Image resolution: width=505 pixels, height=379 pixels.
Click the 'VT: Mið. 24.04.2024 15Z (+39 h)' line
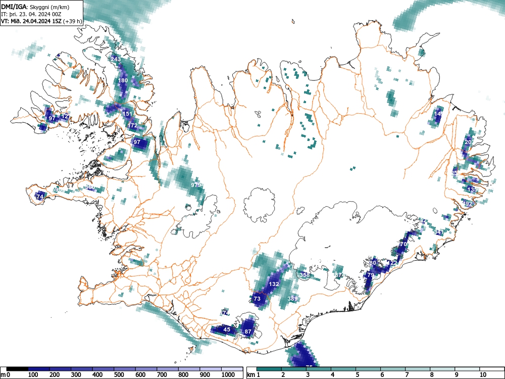(x=41, y=21)
